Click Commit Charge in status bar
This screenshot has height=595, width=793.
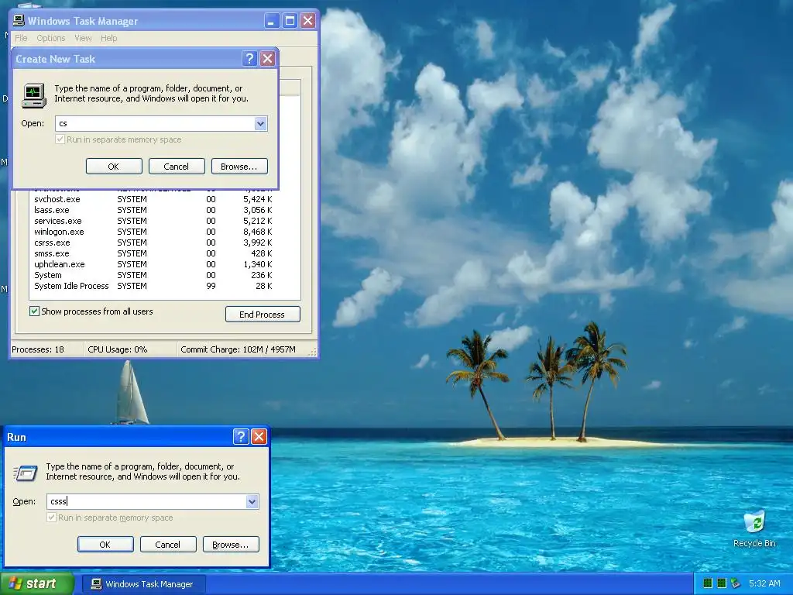[238, 349]
